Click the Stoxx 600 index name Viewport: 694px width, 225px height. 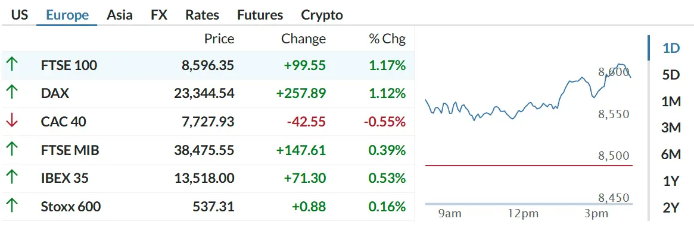click(x=70, y=207)
